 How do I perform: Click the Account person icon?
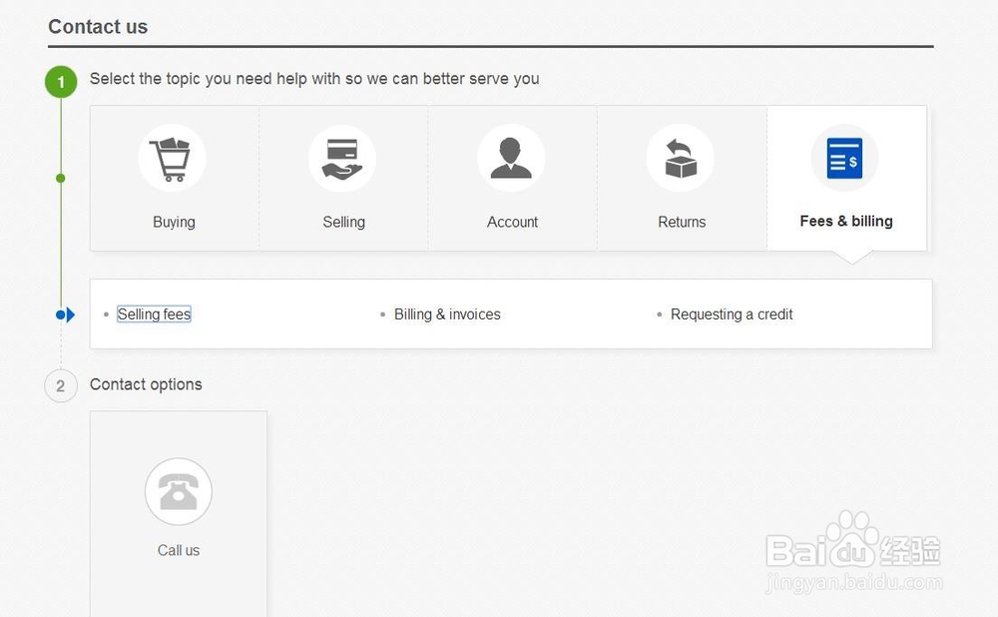(511, 159)
